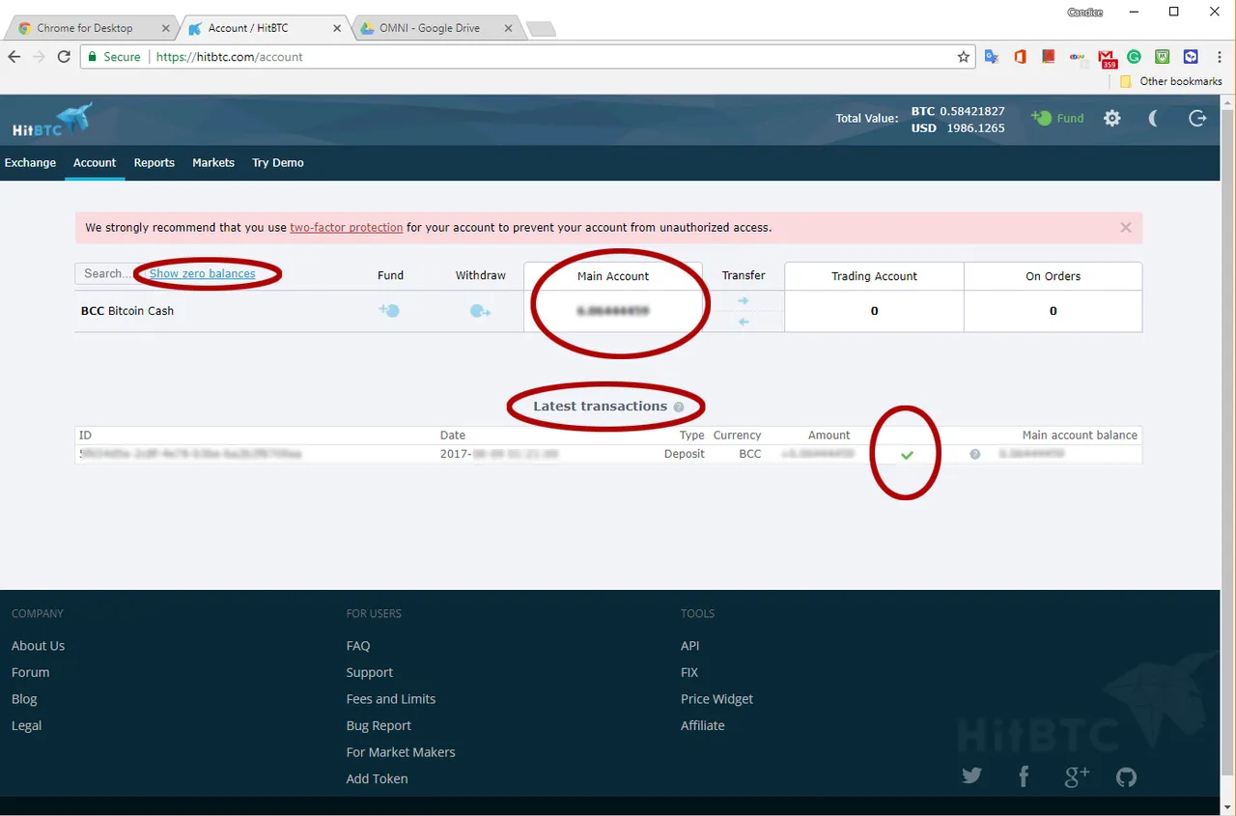Open the Other bookmarks folder
Image resolution: width=1236 pixels, height=816 pixels.
coord(1170,81)
